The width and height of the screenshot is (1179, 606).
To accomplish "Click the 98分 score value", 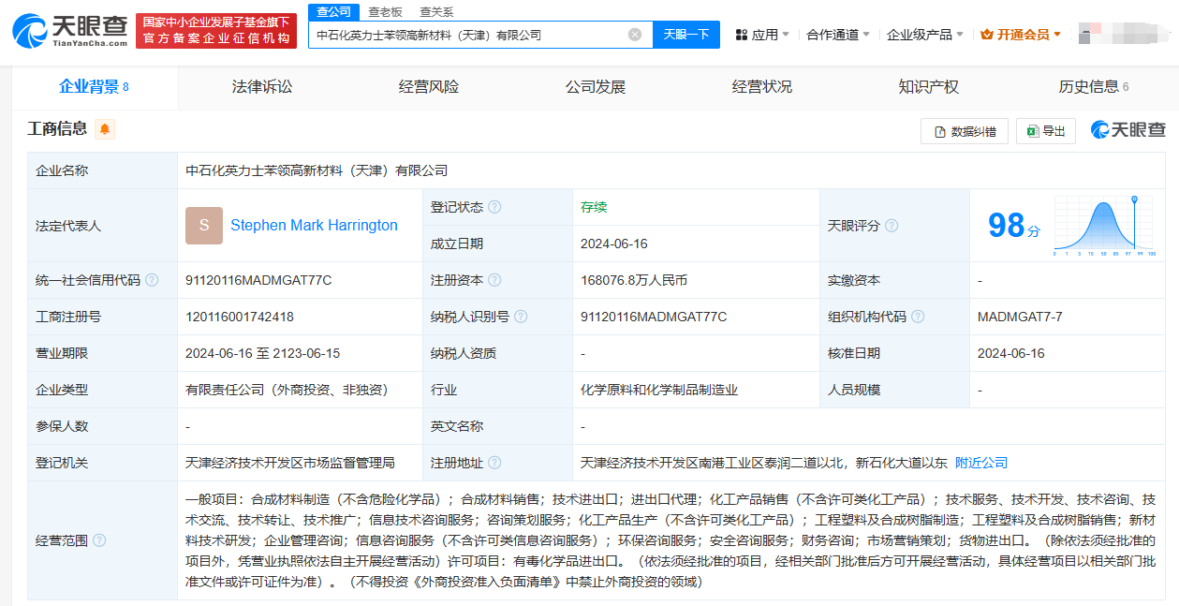I will coord(1014,226).
